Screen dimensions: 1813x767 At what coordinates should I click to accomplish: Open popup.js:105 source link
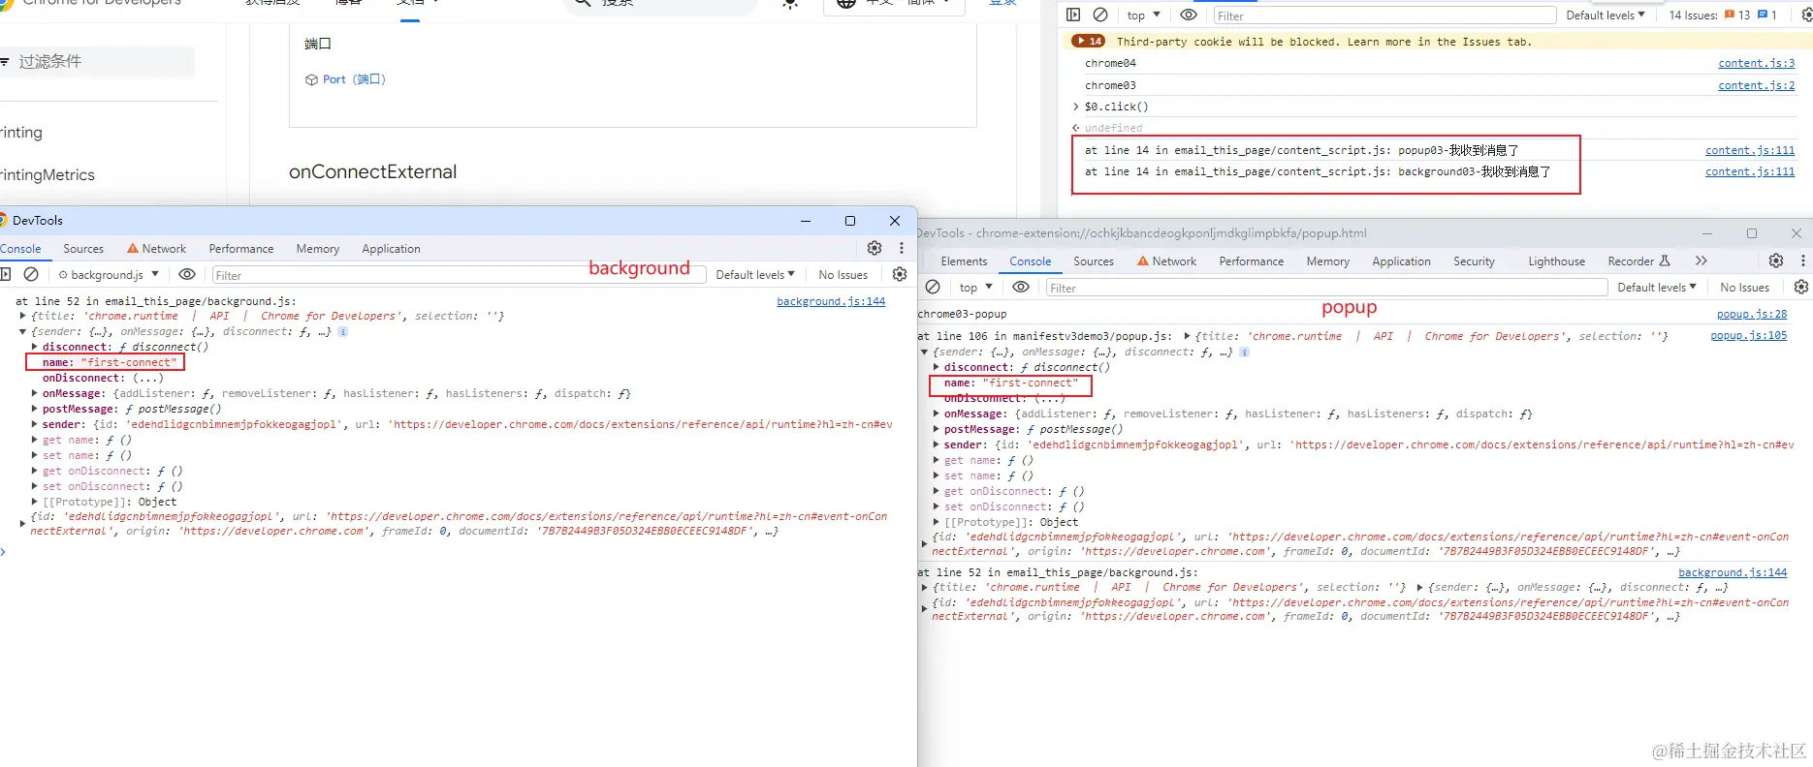click(x=1748, y=335)
